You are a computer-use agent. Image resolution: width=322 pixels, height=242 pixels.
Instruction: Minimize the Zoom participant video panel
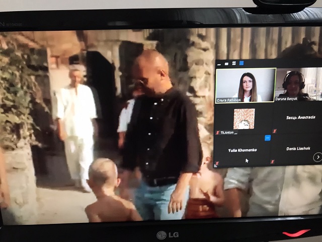pos(219,65)
